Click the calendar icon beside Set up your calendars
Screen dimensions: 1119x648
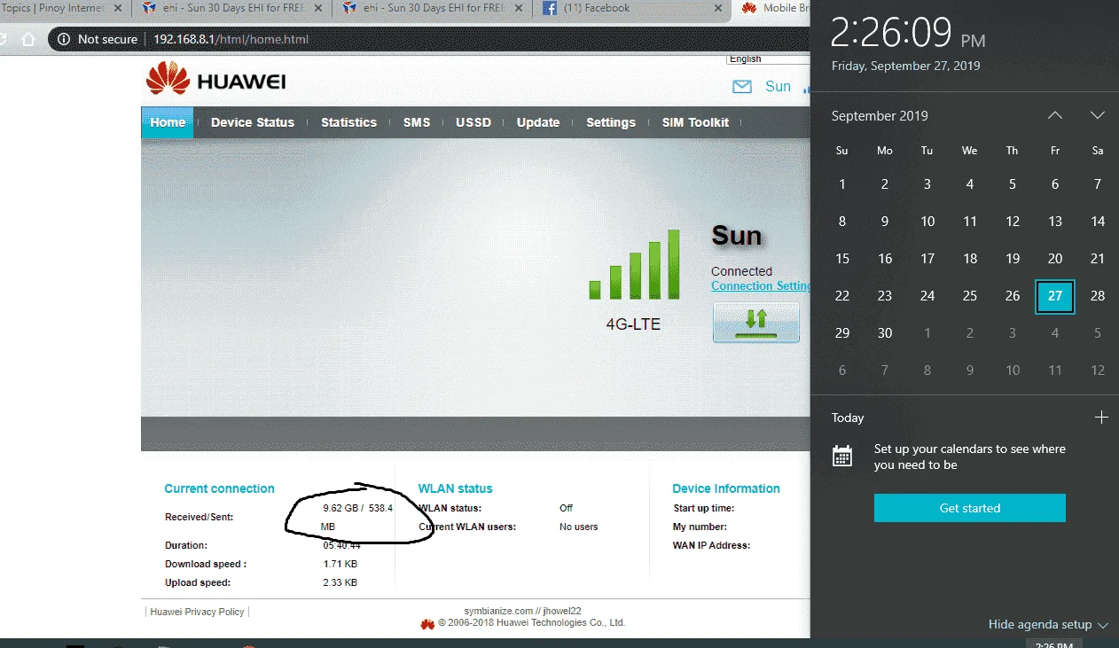coord(842,457)
